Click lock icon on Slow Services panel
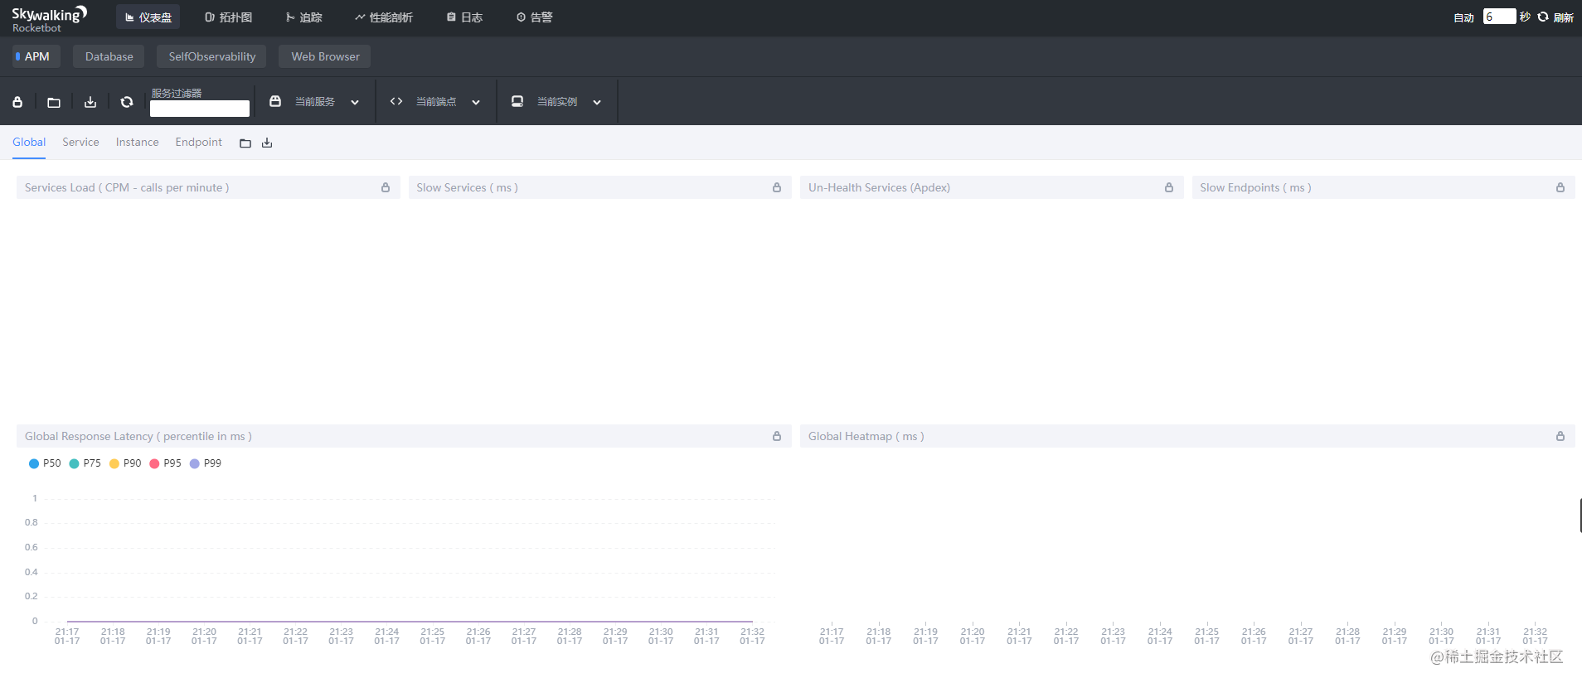The width and height of the screenshot is (1582, 683). tap(777, 187)
